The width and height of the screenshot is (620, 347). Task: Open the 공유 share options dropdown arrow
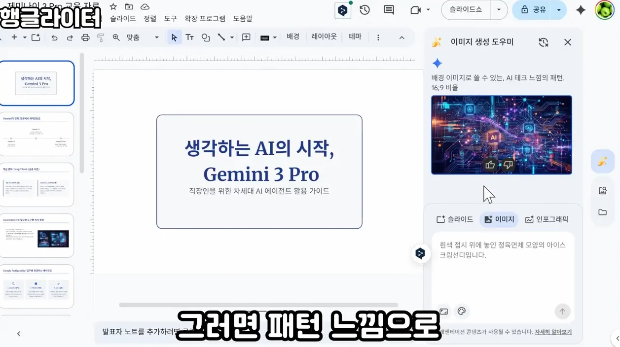coord(559,10)
